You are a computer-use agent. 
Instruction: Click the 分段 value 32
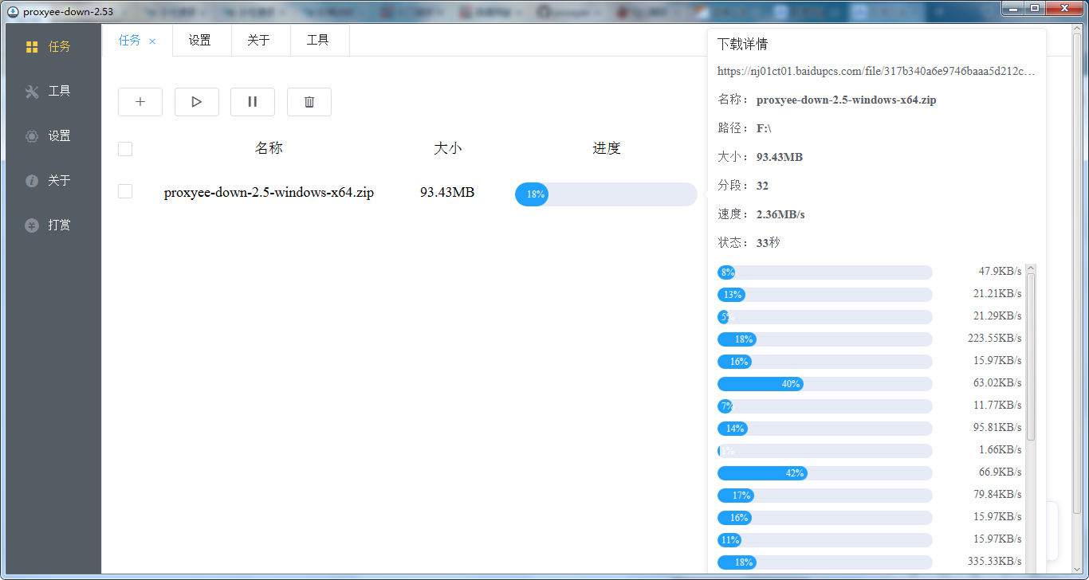point(762,186)
